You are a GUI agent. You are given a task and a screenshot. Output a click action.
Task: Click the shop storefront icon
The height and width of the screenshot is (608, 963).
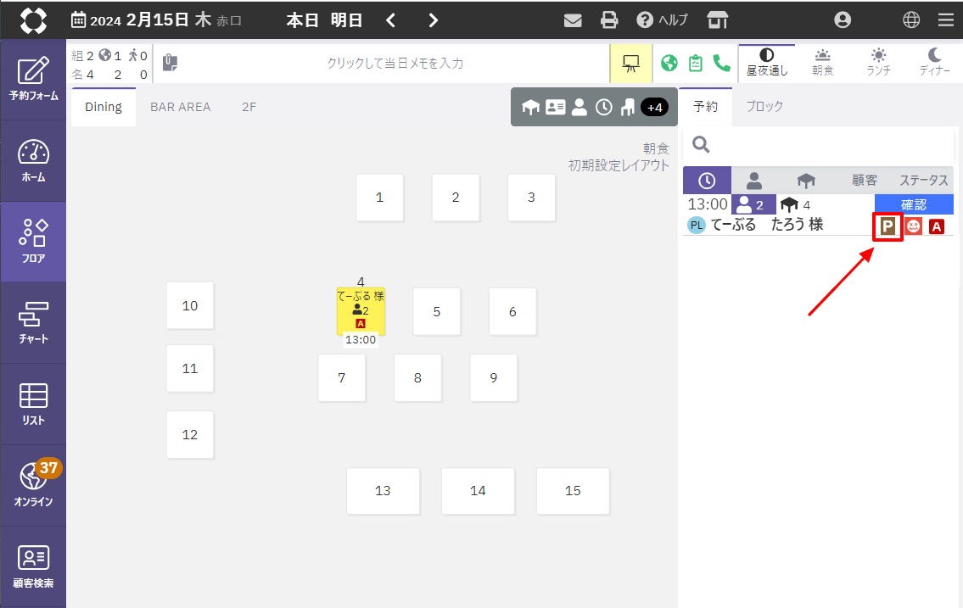[x=718, y=20]
